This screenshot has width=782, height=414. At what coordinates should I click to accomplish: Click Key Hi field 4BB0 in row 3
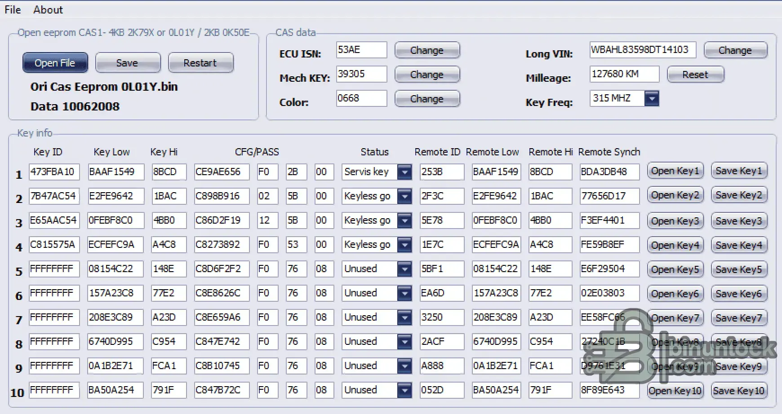169,220
